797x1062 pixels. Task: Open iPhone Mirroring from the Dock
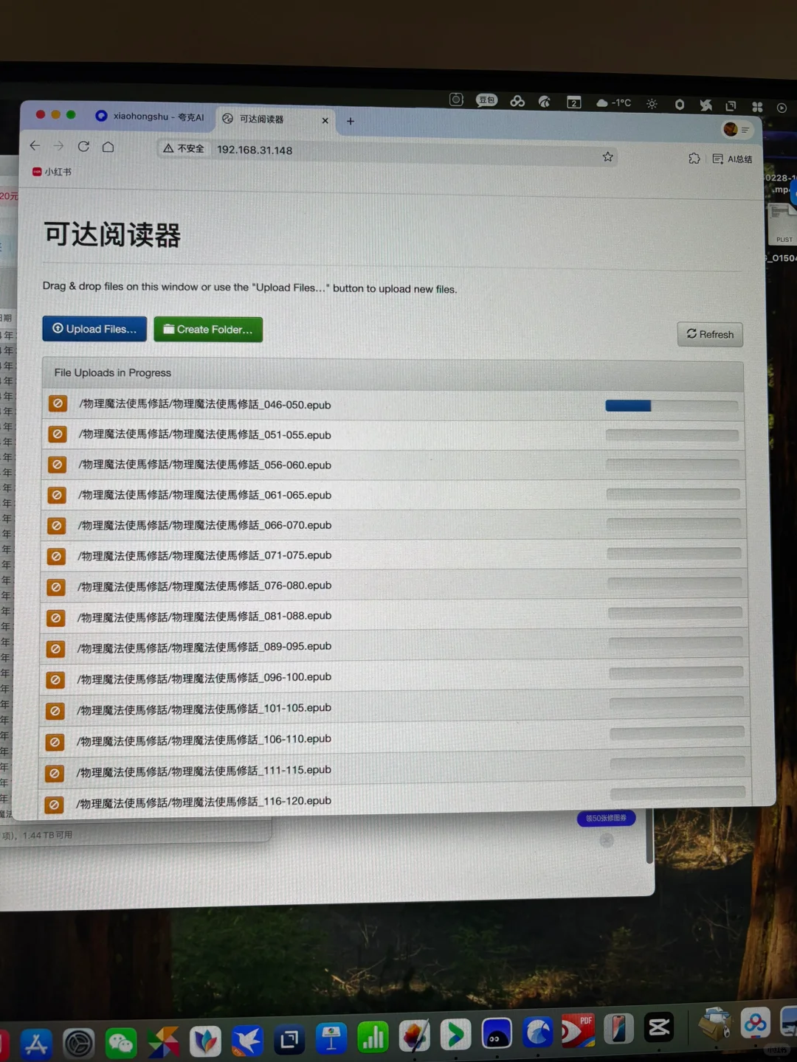618,1030
